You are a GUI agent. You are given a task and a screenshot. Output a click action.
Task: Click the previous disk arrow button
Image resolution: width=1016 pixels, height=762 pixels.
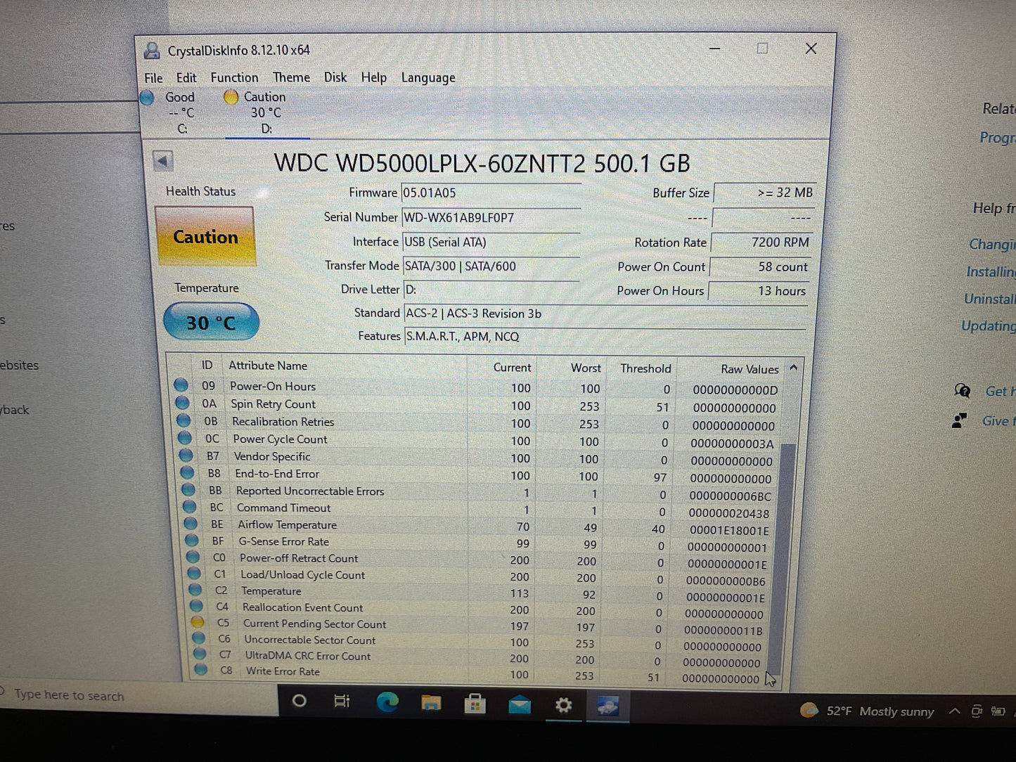pyautogui.click(x=162, y=161)
